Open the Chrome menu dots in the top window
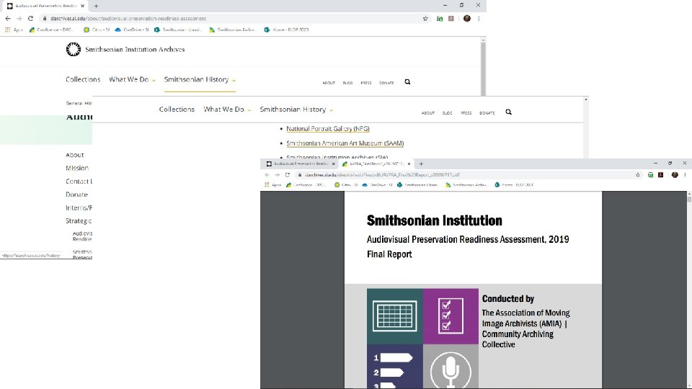The height and width of the screenshot is (389, 692). [479, 19]
